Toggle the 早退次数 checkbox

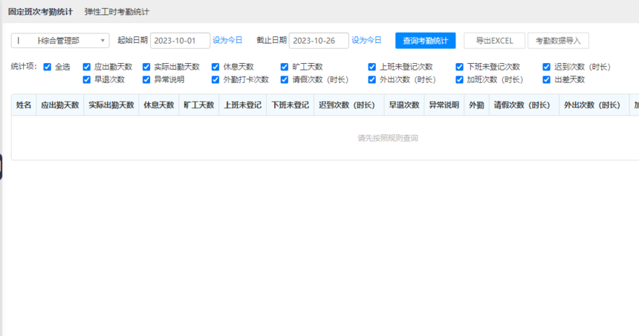point(87,79)
